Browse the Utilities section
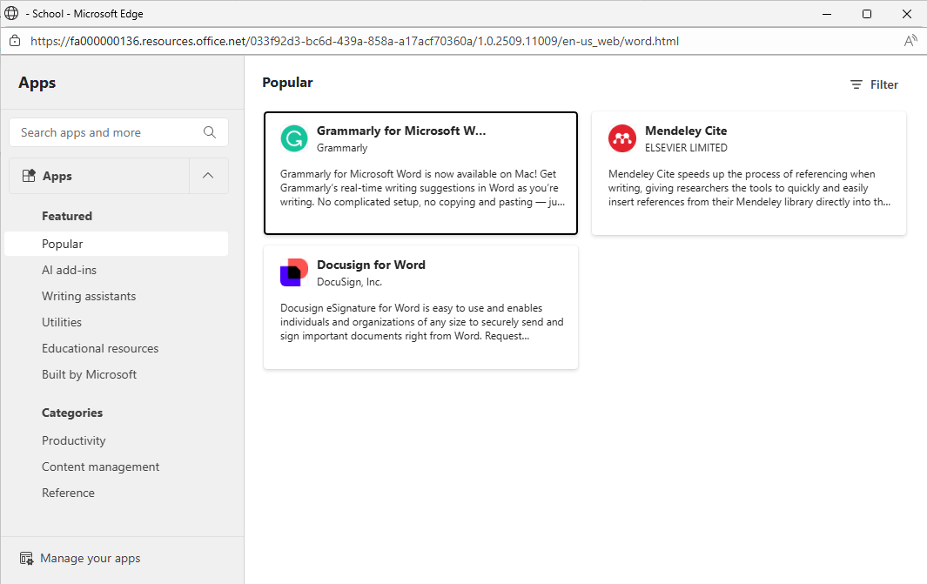The image size is (927, 584). click(x=62, y=323)
